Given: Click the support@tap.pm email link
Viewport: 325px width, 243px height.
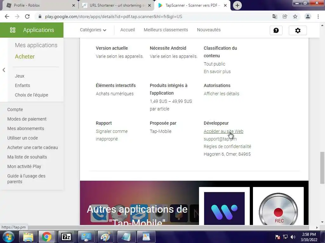Looking at the screenshot, I should click(220, 139).
